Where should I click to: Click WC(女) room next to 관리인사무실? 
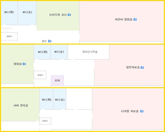(59, 52)
